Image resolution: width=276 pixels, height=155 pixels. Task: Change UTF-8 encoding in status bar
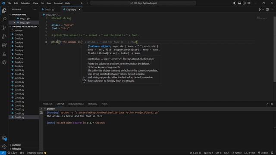click(x=218, y=153)
